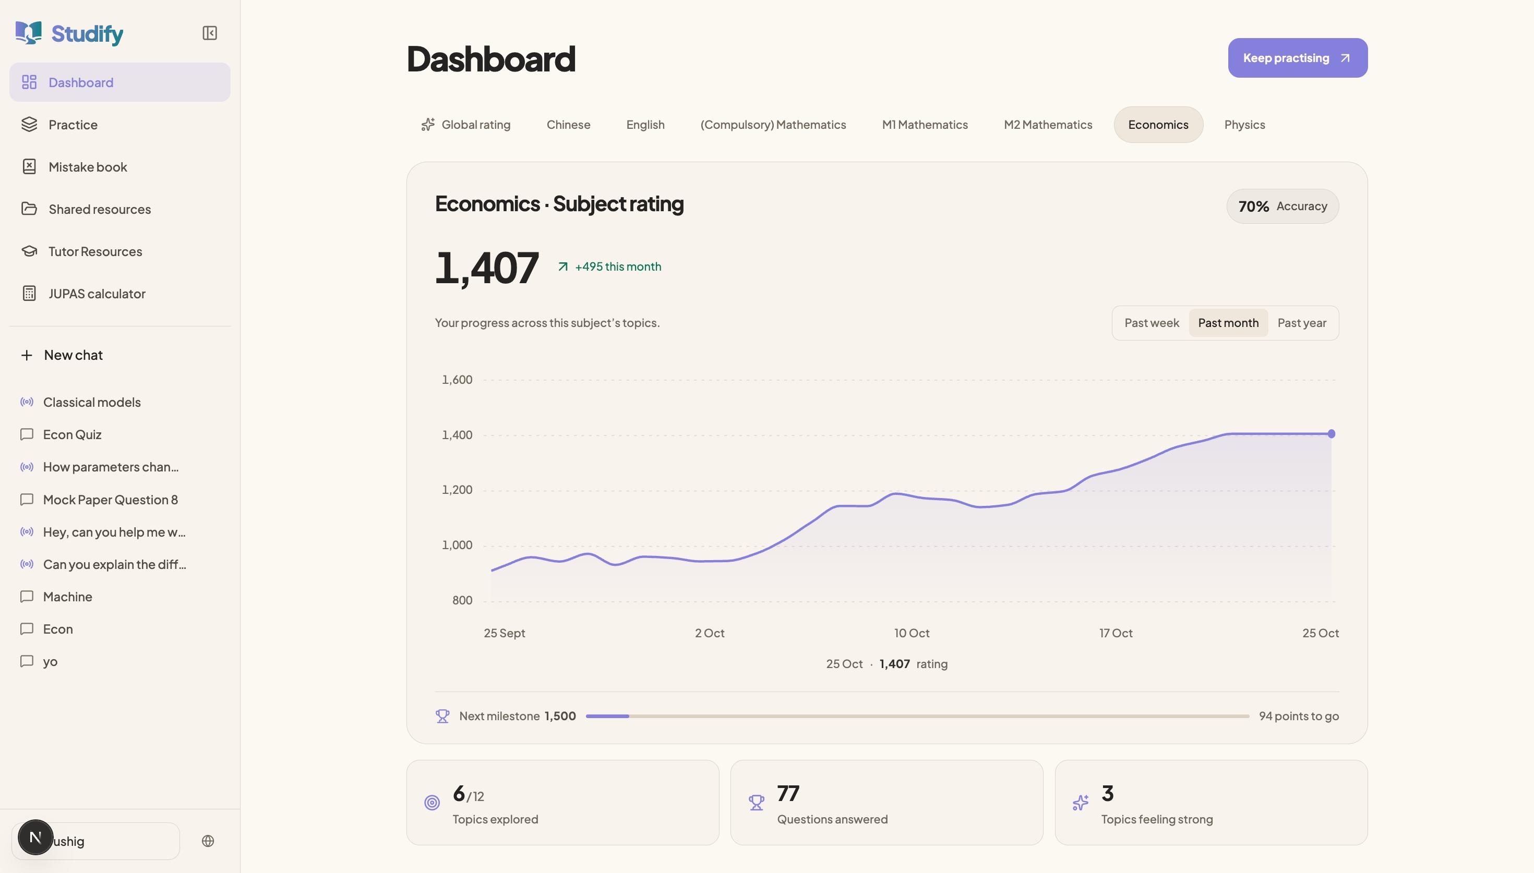Click the target icon in Topics explored card
Viewport: 1534px width, 873px height.
[x=432, y=802]
